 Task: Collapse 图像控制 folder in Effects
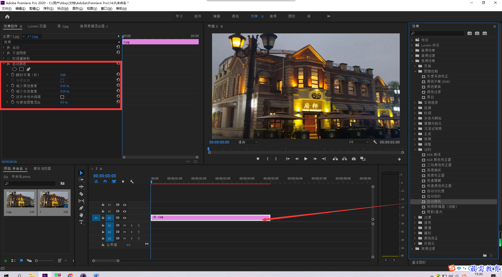[x=415, y=71]
